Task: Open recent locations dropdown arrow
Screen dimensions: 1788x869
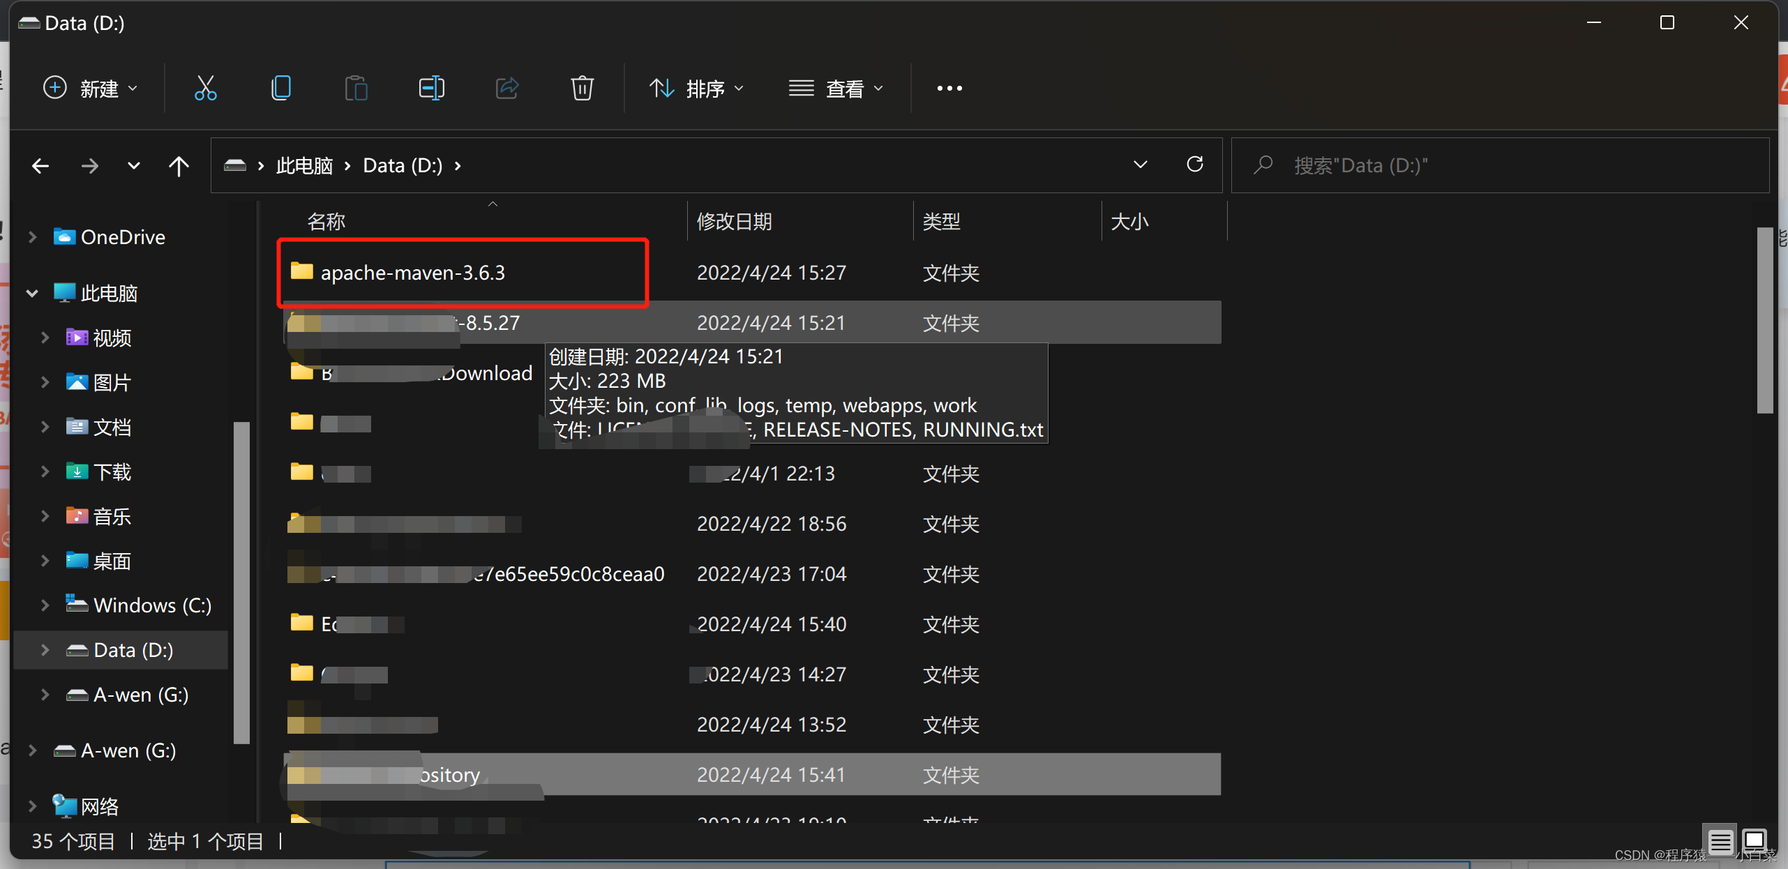Action: [x=133, y=166]
